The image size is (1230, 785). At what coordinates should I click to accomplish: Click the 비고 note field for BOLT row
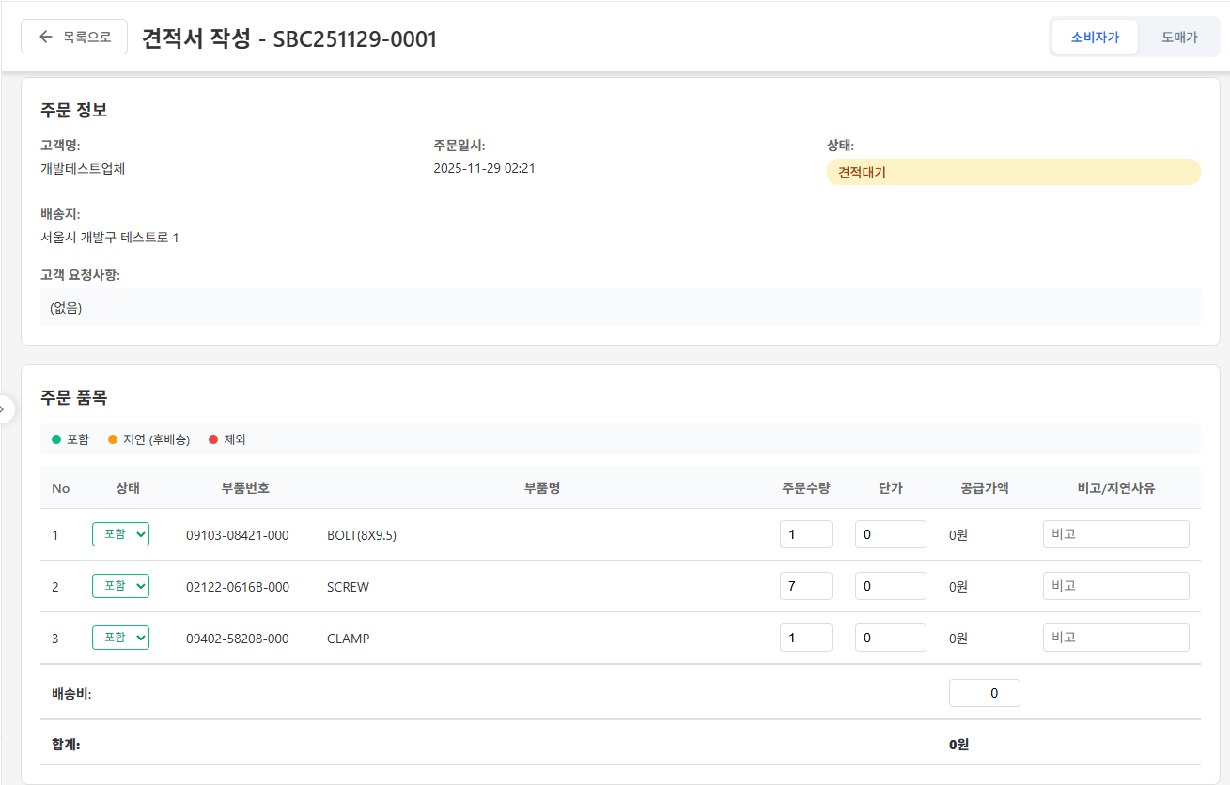click(1115, 534)
